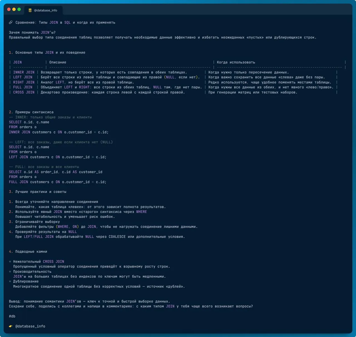Viewport: 356px width, 337px height.
Task: Click the green maximize window button
Action: click(19, 9)
